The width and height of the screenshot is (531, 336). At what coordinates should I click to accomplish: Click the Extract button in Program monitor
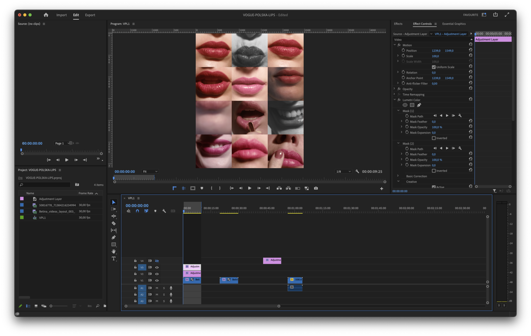tap(288, 188)
